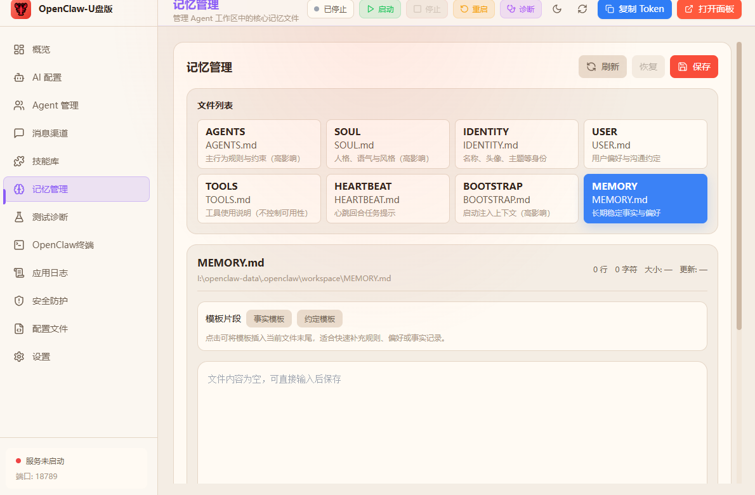
Task: Open OpenClaw终端 terminal icon
Action: (19, 245)
